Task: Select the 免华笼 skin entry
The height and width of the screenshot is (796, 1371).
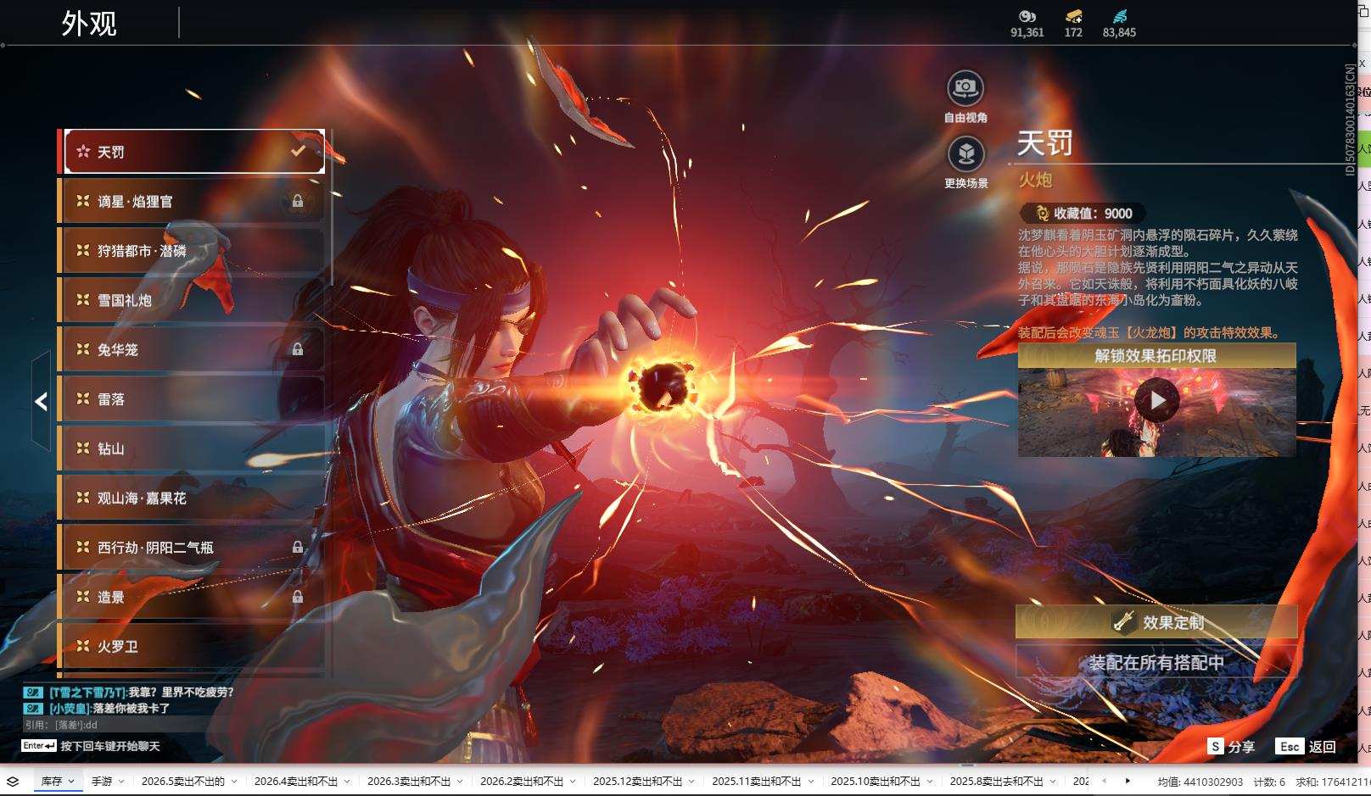Action: coord(193,349)
